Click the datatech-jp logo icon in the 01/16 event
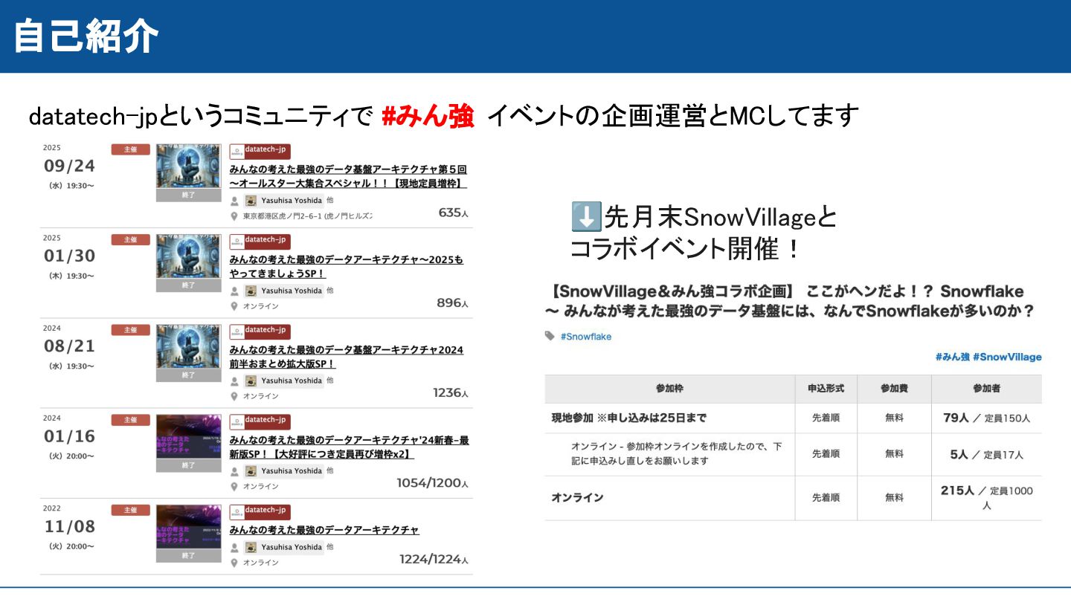 click(x=237, y=421)
